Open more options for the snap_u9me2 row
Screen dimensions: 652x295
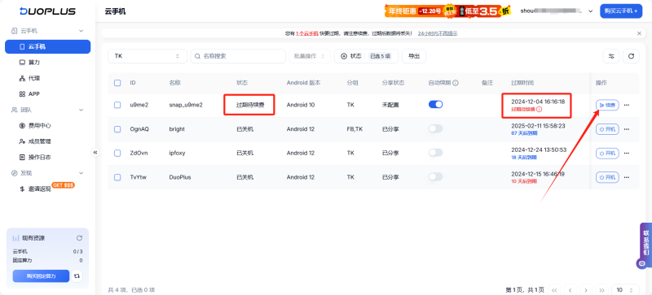click(x=627, y=105)
